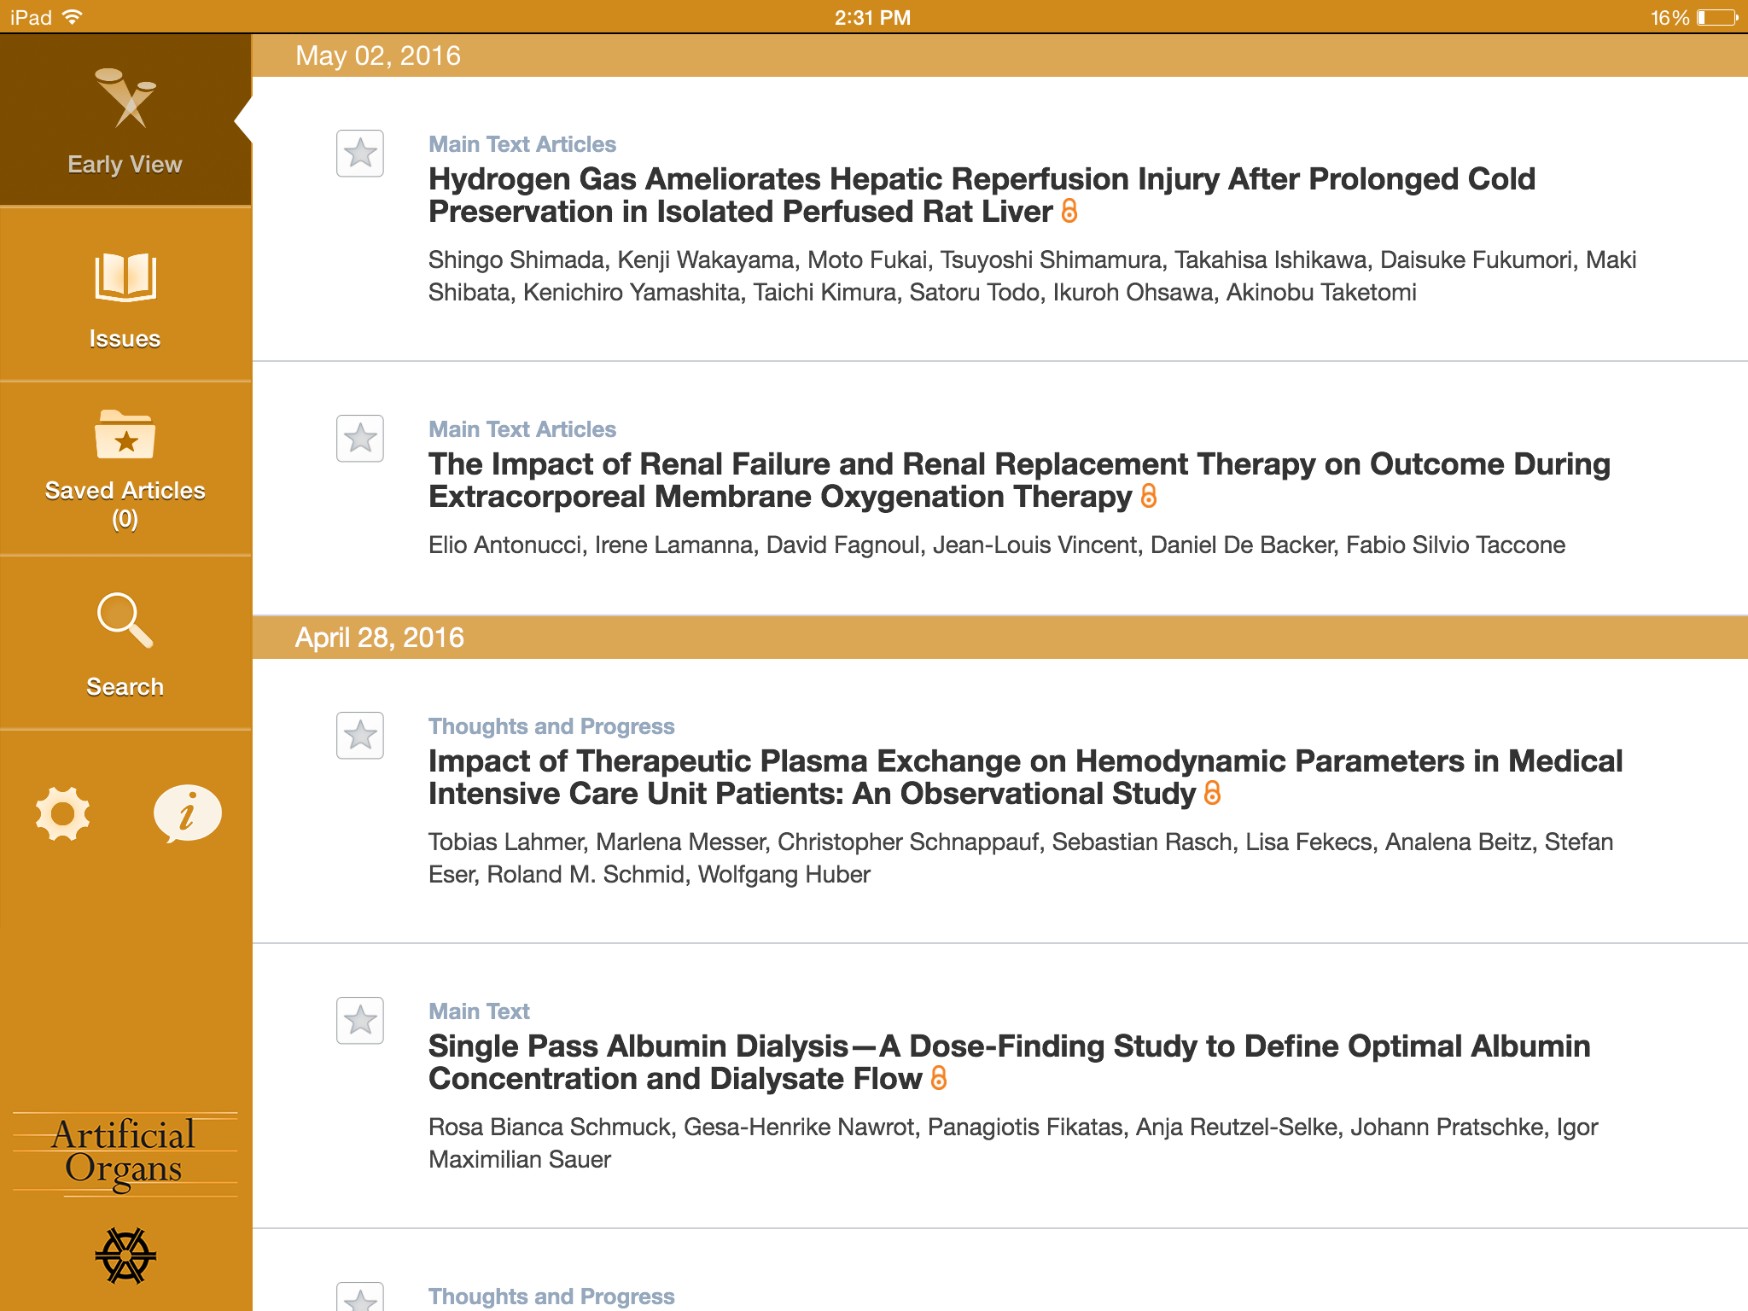Viewport: 1748px width, 1311px height.
Task: Save Therapeutic Plasma Exchange article with star
Action: click(360, 736)
